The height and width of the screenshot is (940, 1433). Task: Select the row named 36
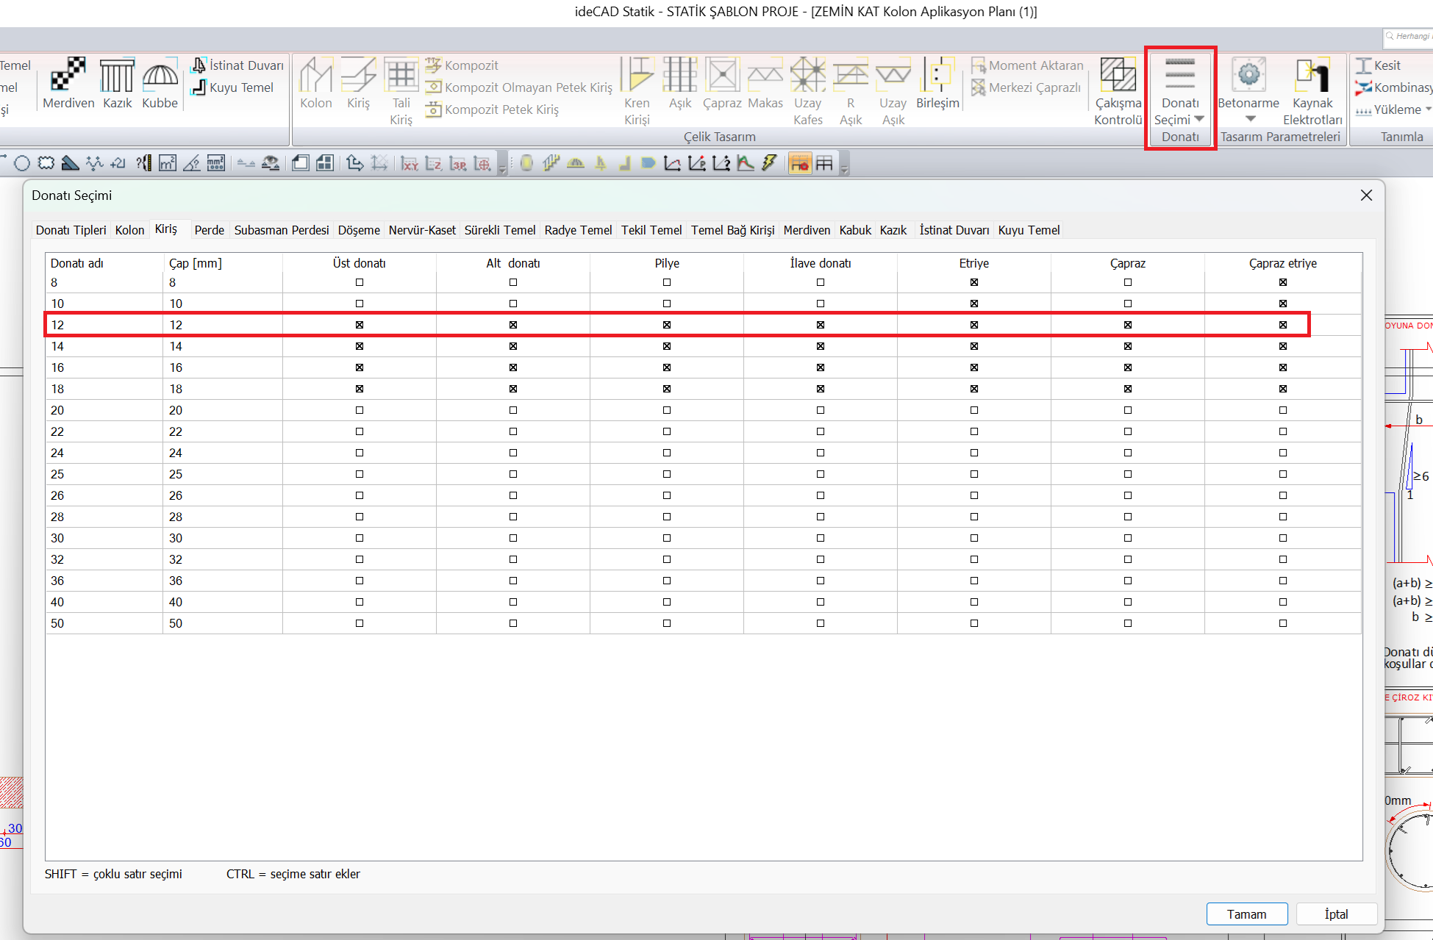coord(703,581)
